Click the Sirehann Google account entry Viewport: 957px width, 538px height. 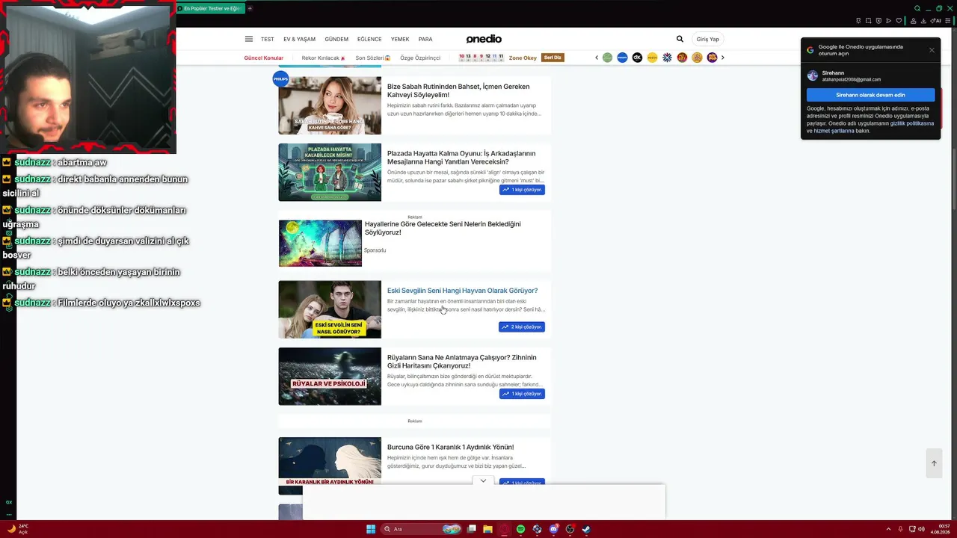(870, 75)
